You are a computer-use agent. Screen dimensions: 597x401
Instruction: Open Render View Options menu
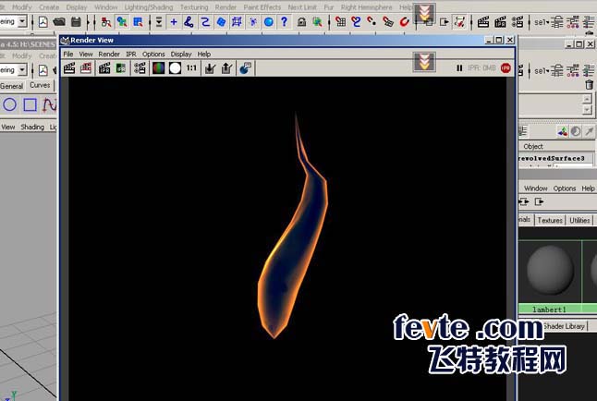pos(153,55)
